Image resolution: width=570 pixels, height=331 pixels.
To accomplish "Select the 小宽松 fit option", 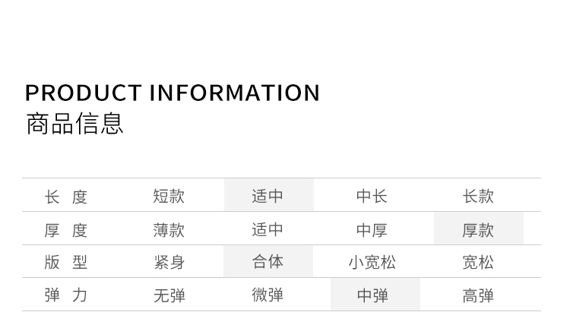I will 372,263.
